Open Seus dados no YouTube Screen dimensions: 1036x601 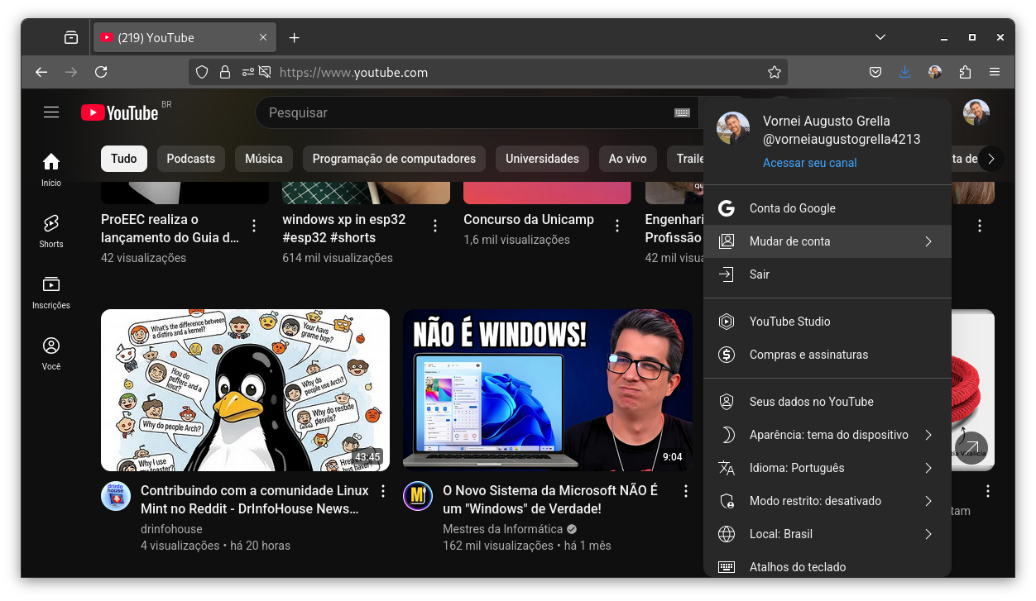(827, 402)
